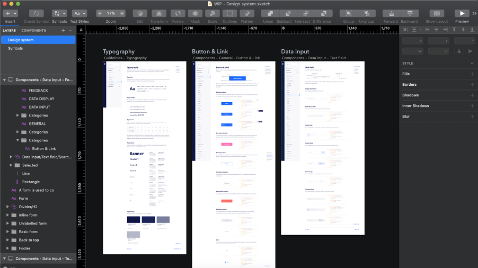Click the Typography artboard thumbnail
The width and height of the screenshot is (478, 268).
[144, 157]
